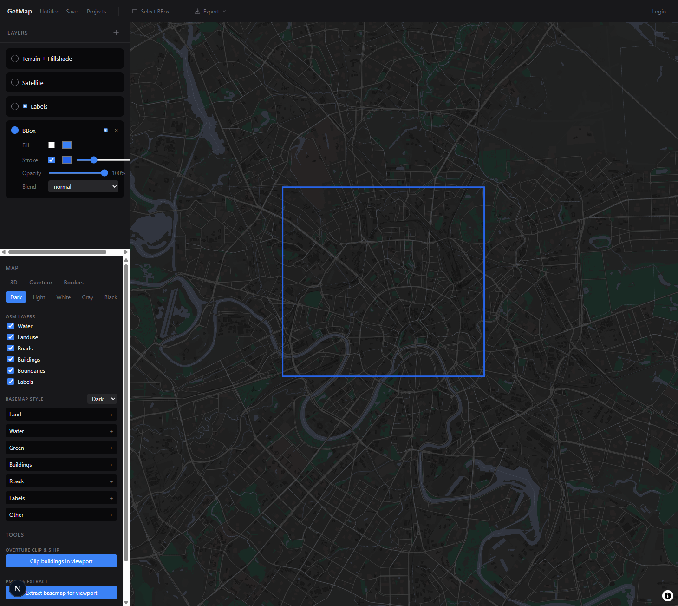Click the horizontal scrollbar under layers
The height and width of the screenshot is (606, 678).
tap(57, 252)
